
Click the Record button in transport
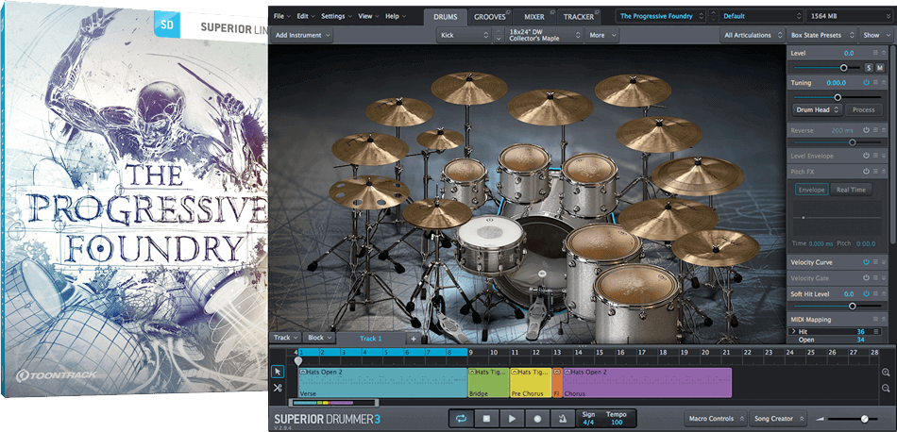coord(537,418)
